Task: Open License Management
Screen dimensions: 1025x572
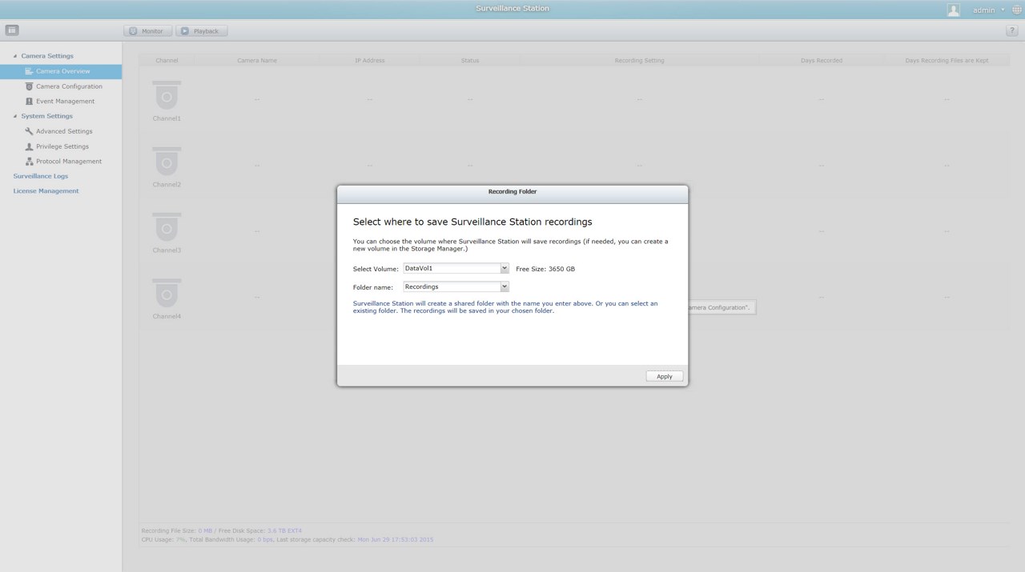Action: (x=46, y=191)
